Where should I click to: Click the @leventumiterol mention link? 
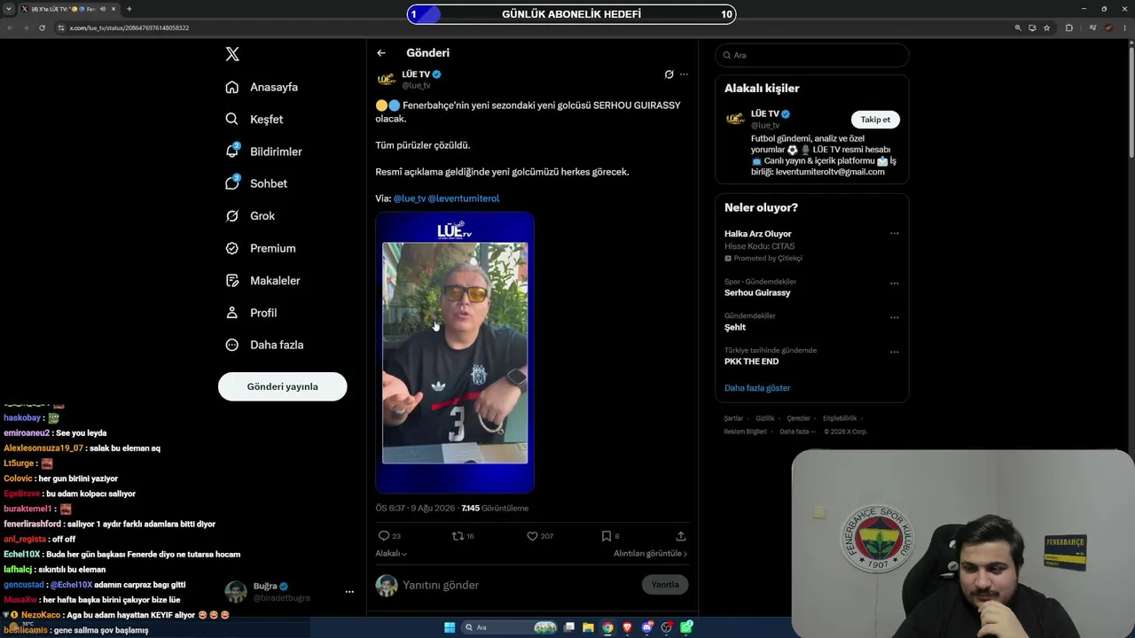pos(464,198)
